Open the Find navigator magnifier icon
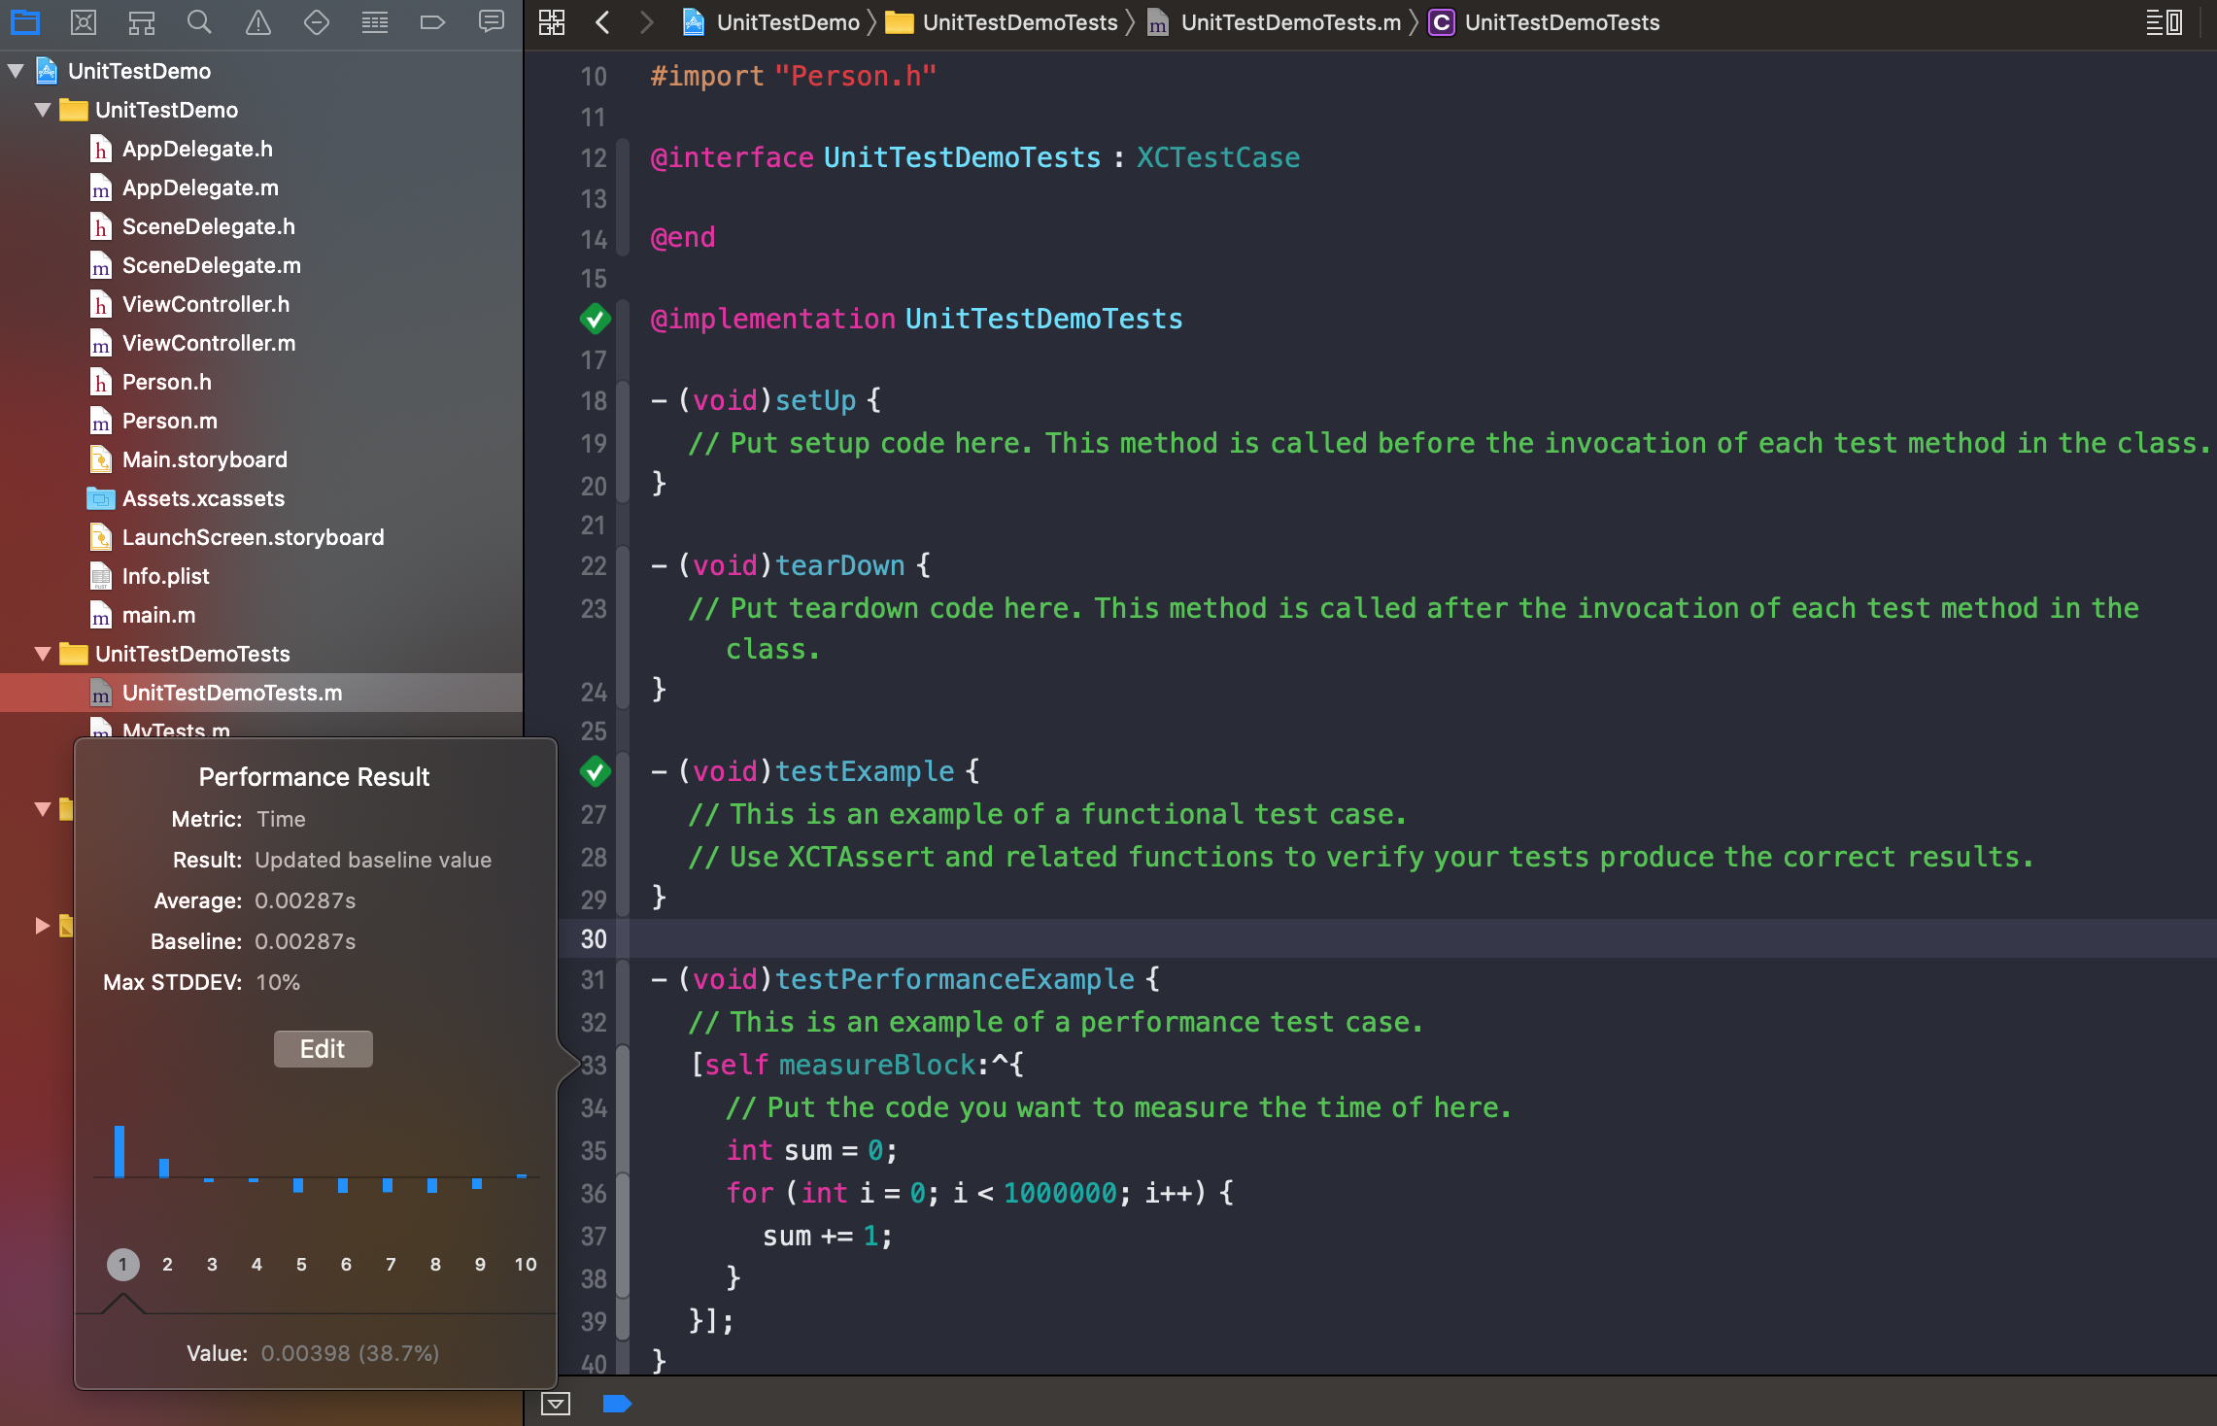This screenshot has width=2217, height=1426. click(x=199, y=21)
